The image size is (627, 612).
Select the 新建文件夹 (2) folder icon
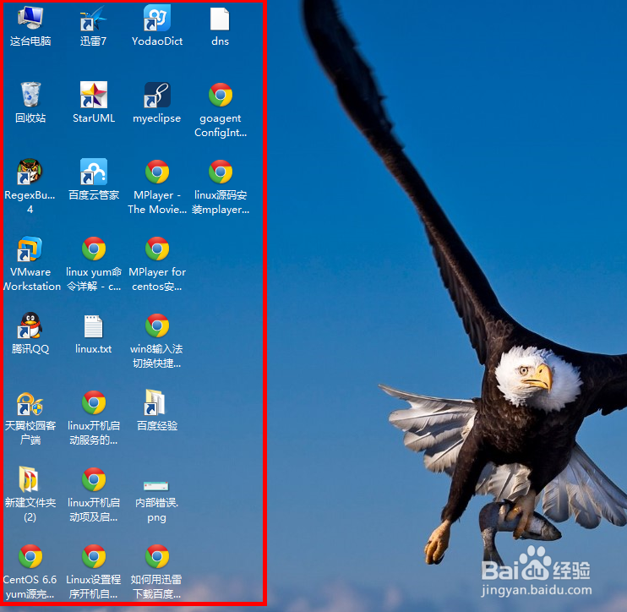(x=29, y=479)
